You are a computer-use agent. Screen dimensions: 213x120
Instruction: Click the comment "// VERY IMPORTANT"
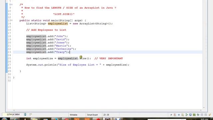tap(108, 59)
